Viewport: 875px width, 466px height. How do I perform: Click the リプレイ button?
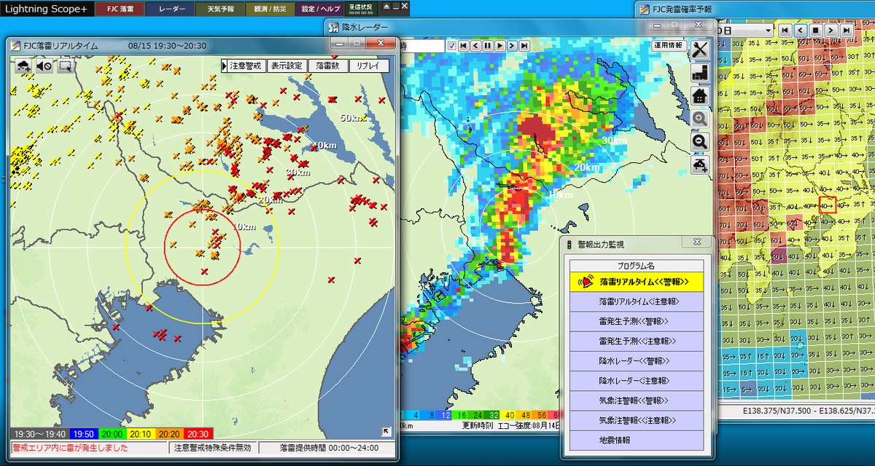pos(369,66)
